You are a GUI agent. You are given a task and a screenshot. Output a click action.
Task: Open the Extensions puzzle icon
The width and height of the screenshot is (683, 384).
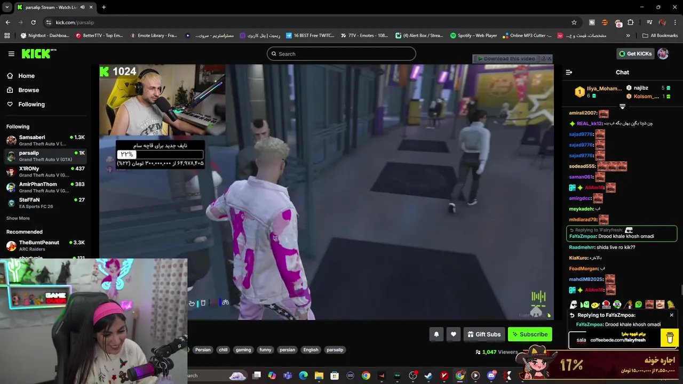[631, 22]
